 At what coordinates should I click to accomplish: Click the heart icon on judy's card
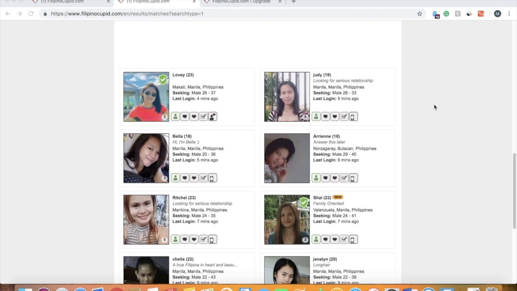pos(334,116)
